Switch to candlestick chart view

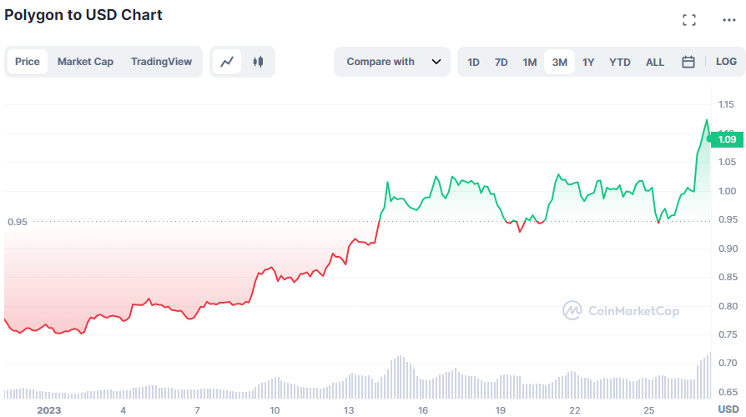pyautogui.click(x=258, y=62)
